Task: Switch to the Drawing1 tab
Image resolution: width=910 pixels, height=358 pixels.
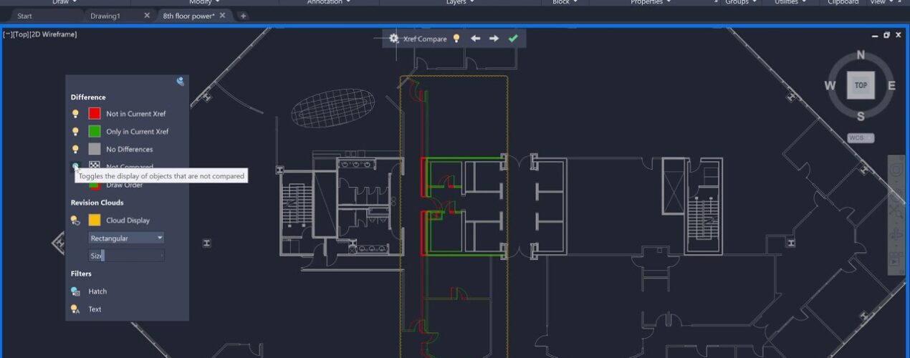Action: pyautogui.click(x=105, y=16)
